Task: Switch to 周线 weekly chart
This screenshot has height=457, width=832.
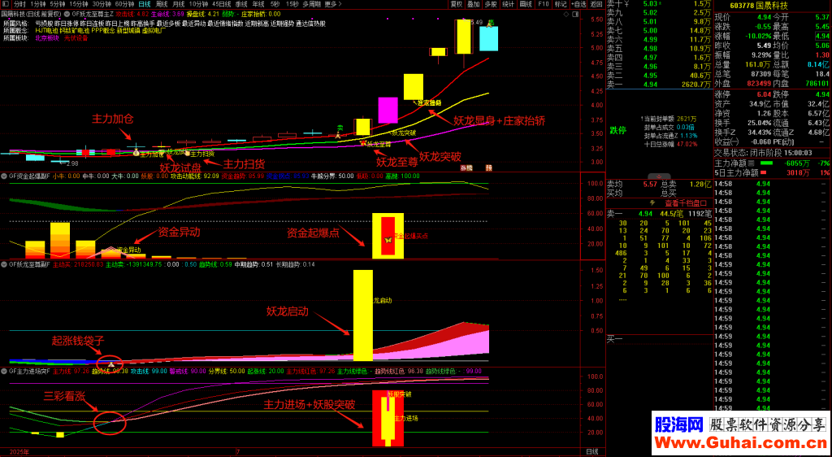Action: [162, 4]
